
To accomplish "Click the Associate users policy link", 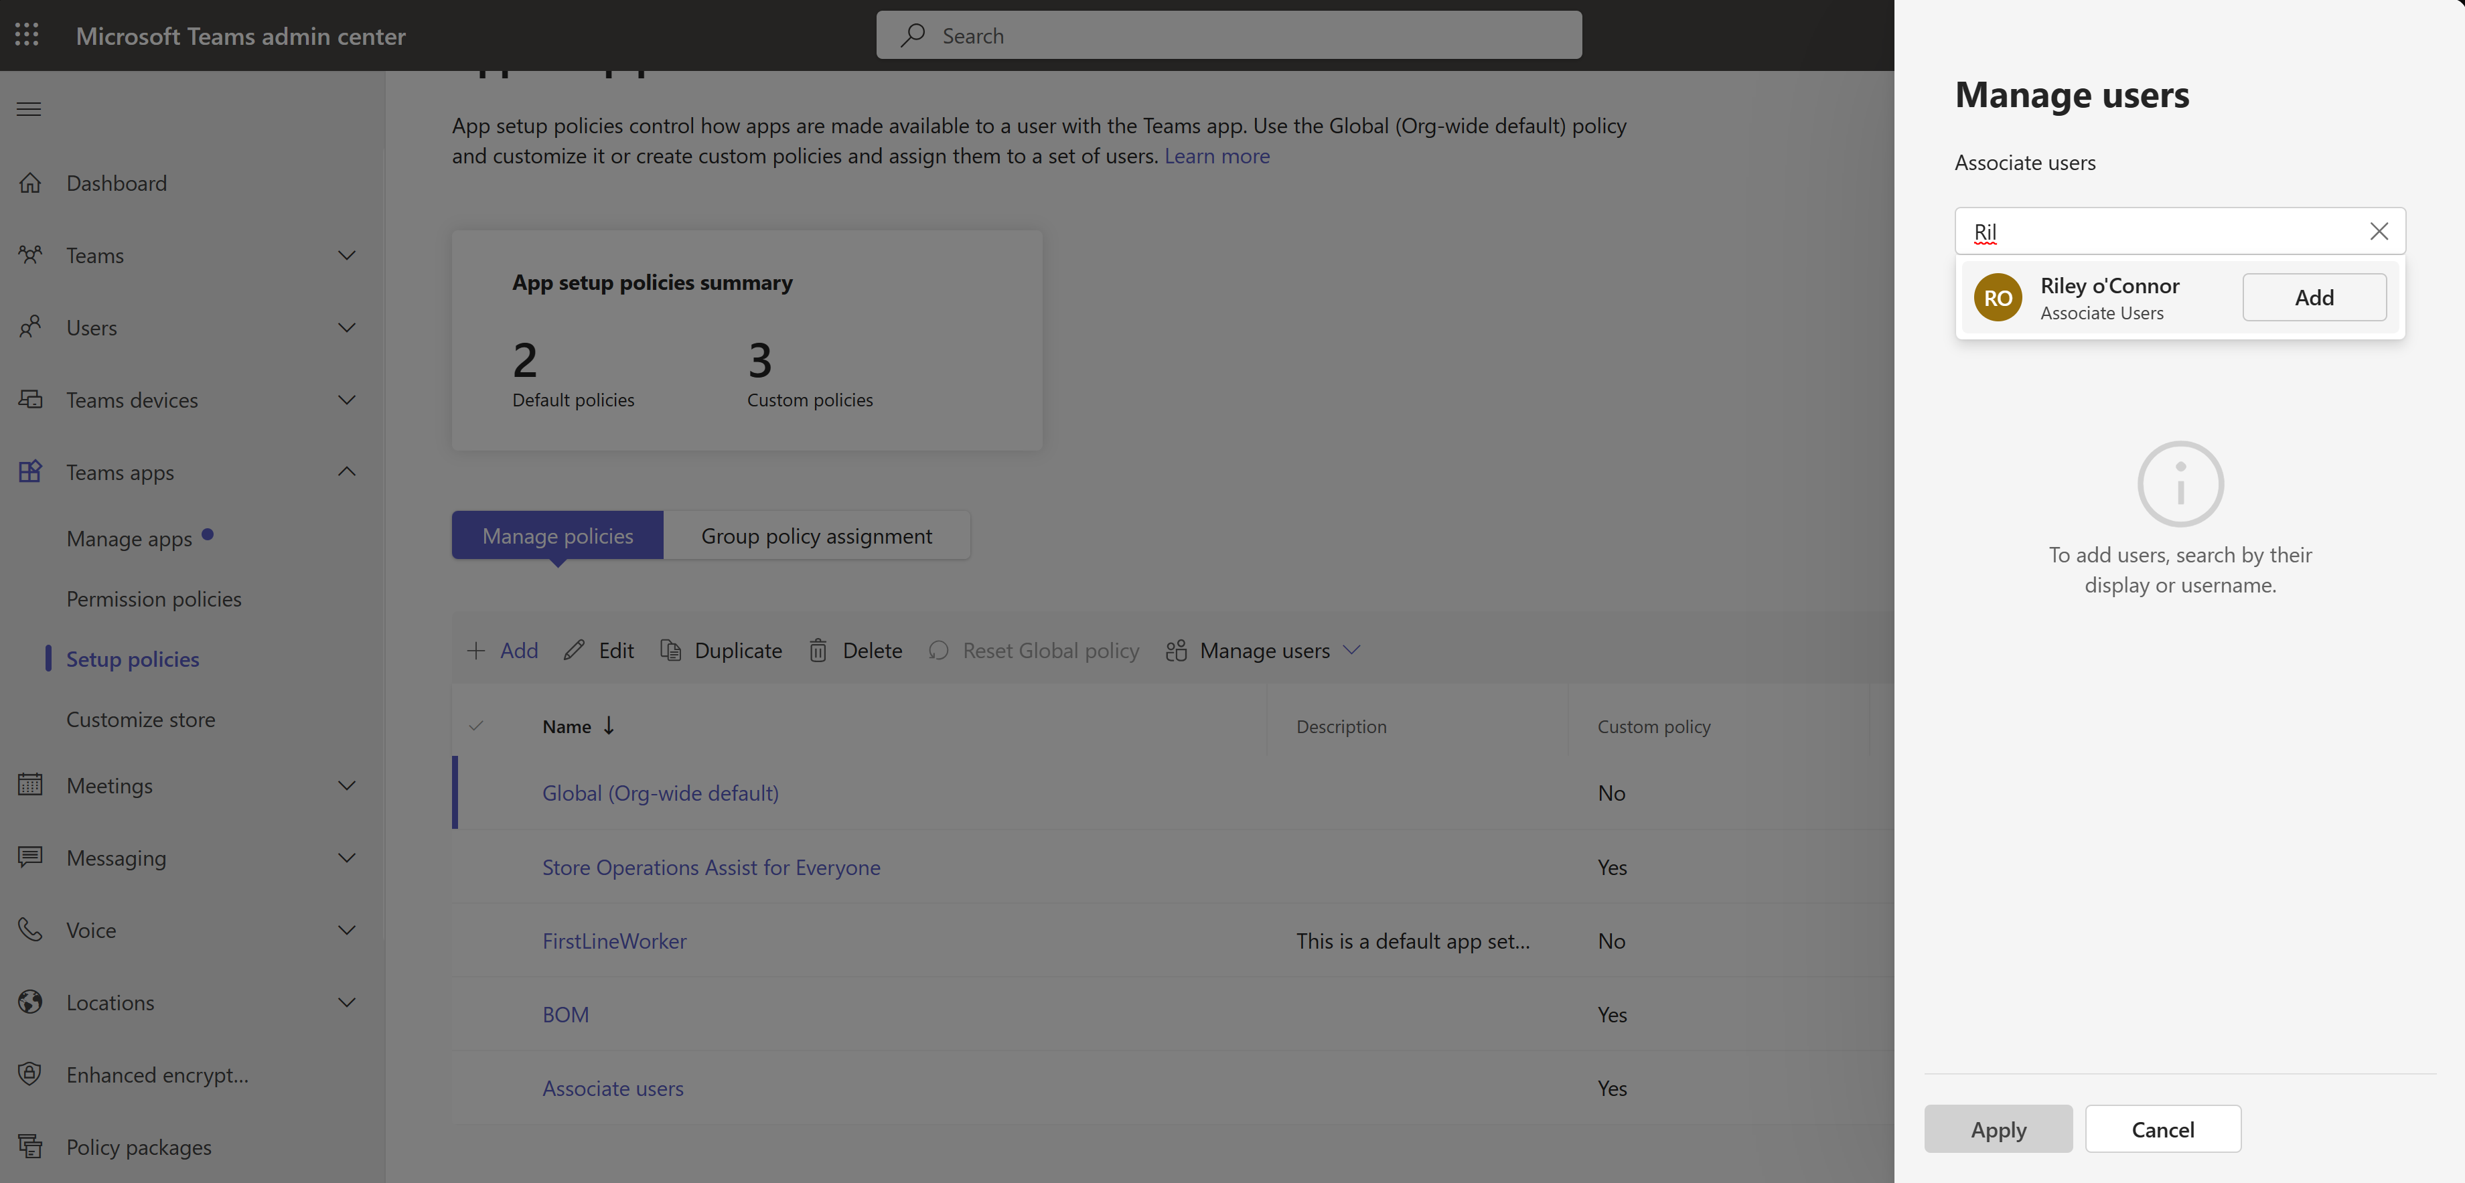I will click(611, 1087).
